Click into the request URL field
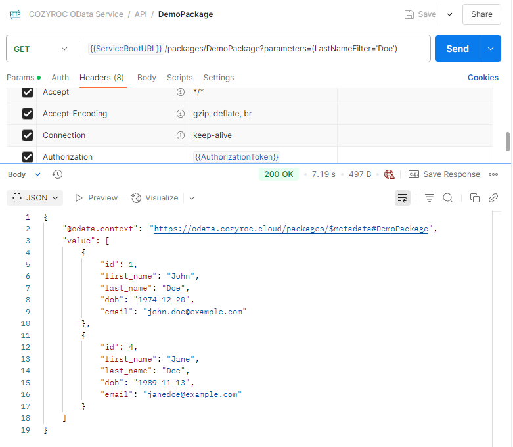This screenshot has width=513, height=447. coord(296,49)
